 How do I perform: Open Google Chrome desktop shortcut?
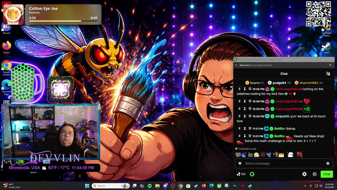[7, 68]
